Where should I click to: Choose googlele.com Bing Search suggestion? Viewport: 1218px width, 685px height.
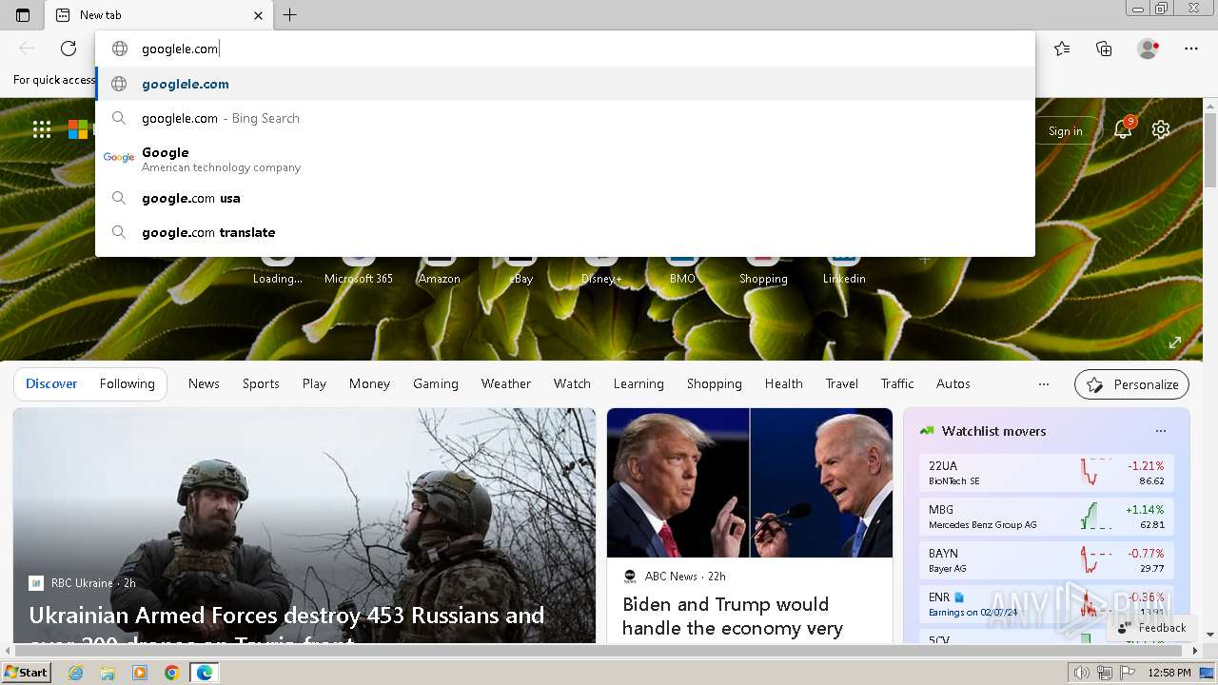[x=565, y=118]
